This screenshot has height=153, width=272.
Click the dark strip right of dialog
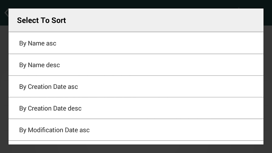[268, 85]
